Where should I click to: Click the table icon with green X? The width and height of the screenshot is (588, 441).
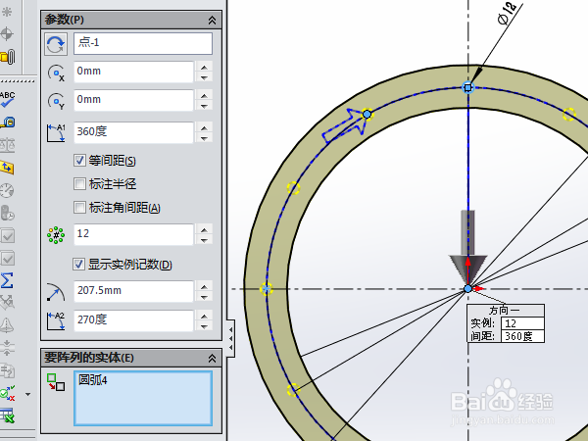pos(7,416)
